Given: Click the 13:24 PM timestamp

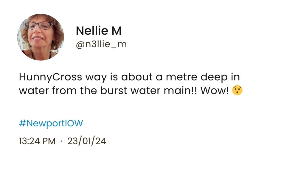Looking at the screenshot, I should click(x=37, y=141).
